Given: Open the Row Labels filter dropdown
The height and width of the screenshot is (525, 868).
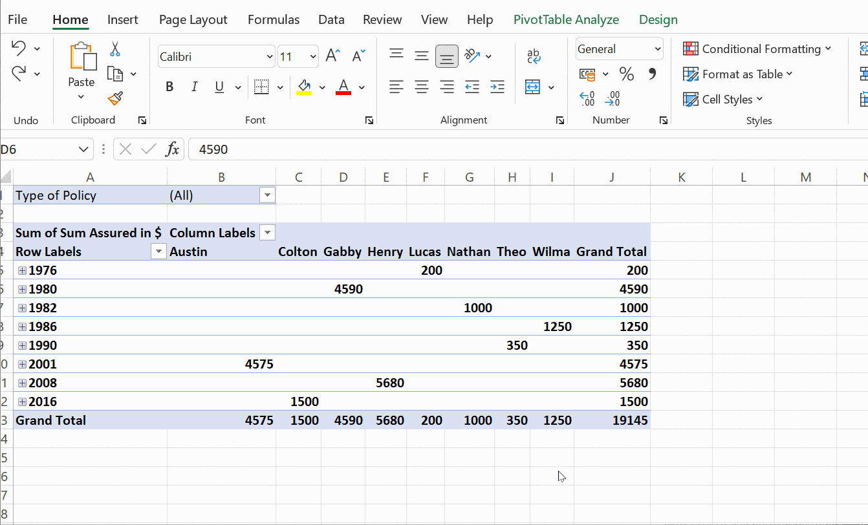Looking at the screenshot, I should click(x=158, y=252).
